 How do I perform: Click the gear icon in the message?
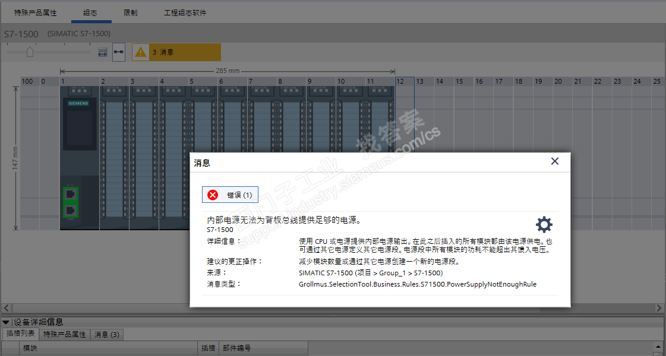544,224
